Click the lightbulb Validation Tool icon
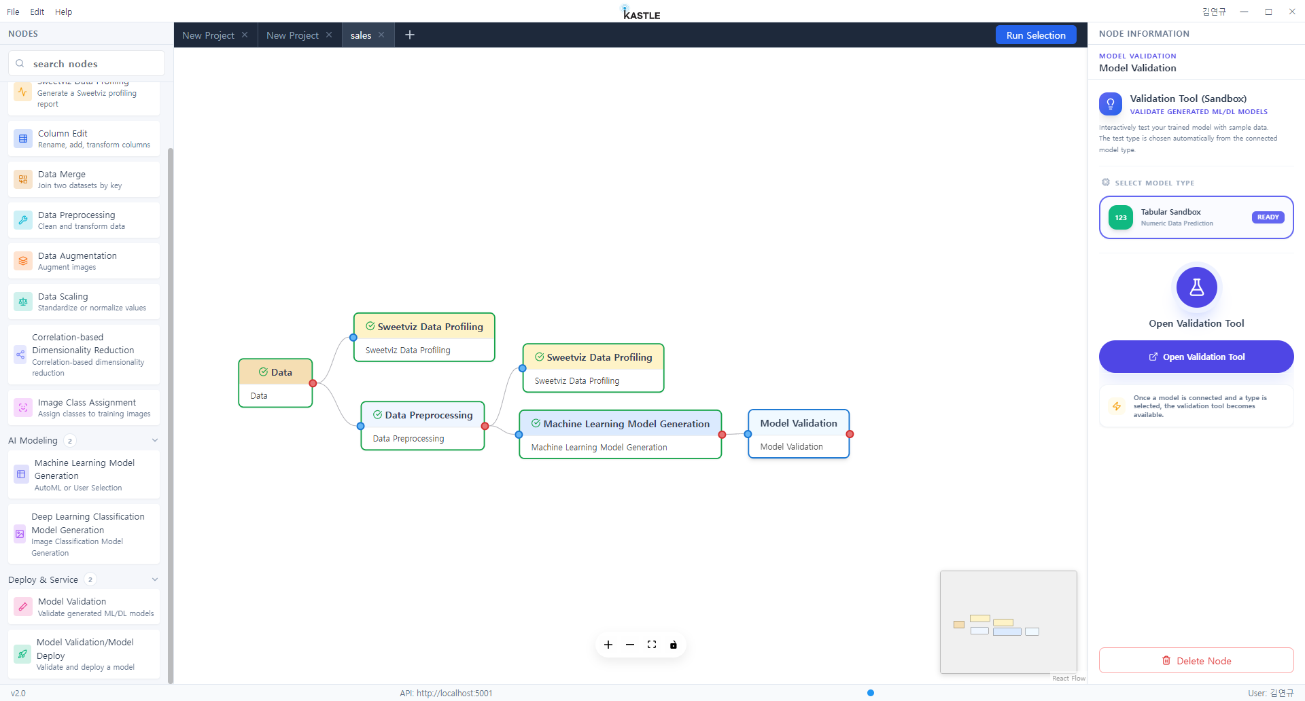 (1111, 104)
